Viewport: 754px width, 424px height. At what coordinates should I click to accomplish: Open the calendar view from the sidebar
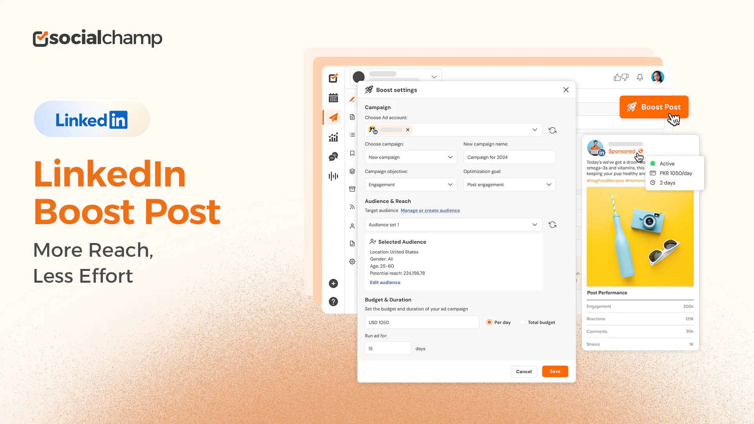(333, 98)
